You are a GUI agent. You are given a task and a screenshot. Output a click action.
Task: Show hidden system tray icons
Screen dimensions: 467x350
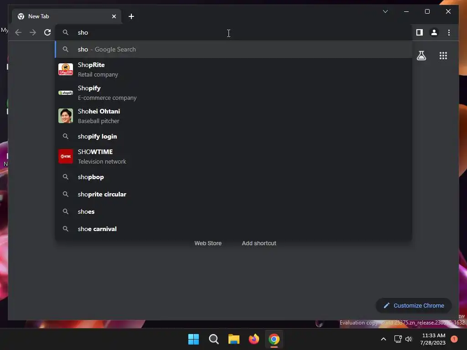click(383, 339)
